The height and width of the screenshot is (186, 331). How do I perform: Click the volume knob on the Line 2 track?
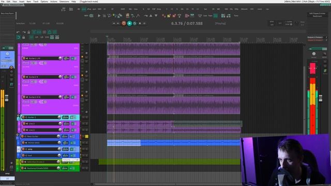60,123
